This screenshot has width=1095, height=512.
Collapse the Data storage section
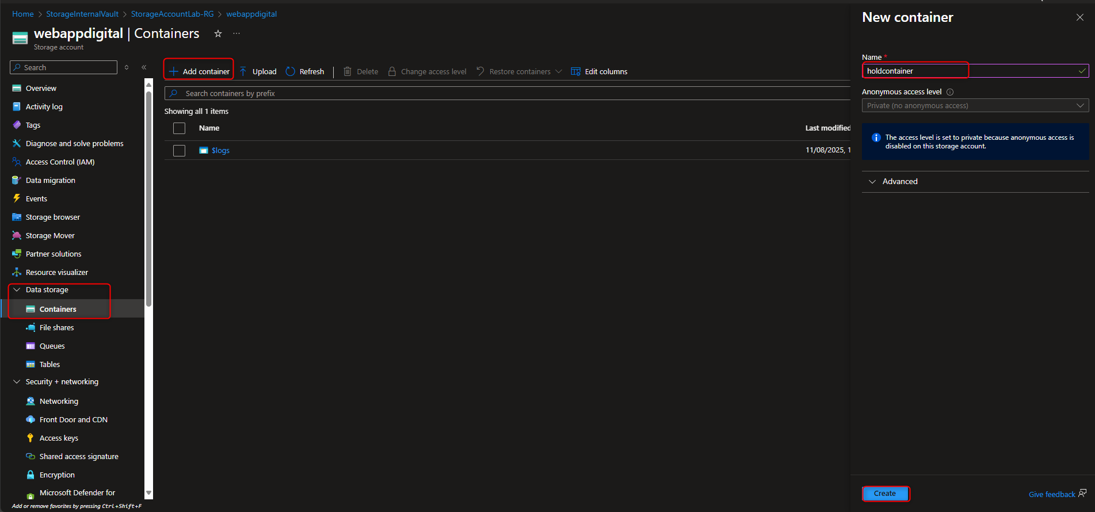(x=17, y=290)
